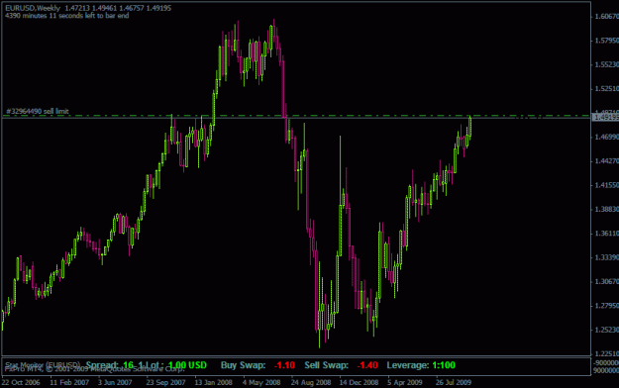619x388 pixels.
Task: Click the 'Sell Swap:' label
Action: pos(327,365)
